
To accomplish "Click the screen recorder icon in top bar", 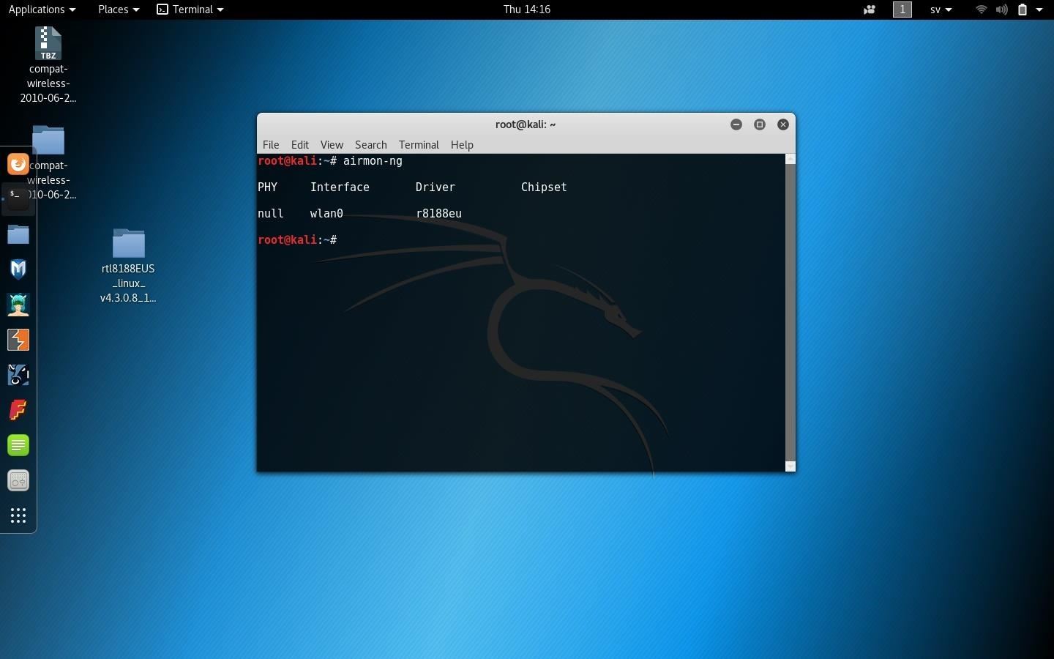I will (x=870, y=10).
